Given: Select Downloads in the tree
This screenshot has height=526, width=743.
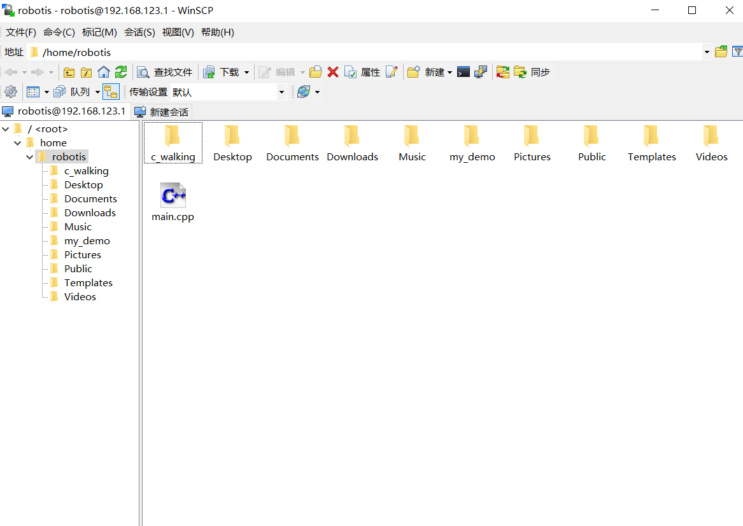Looking at the screenshot, I should (x=90, y=212).
